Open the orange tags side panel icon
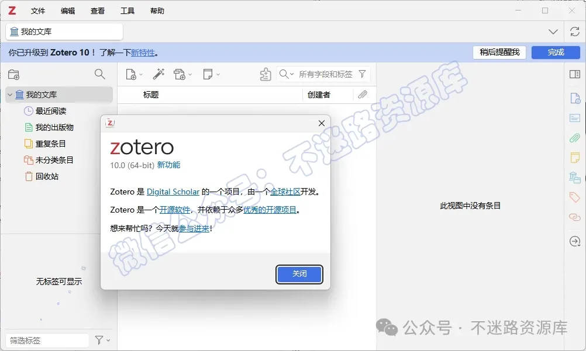Viewport: 586px width, 351px height. point(575,197)
